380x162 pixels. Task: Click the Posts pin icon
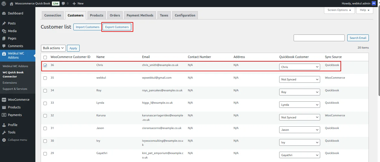coord(4,23)
